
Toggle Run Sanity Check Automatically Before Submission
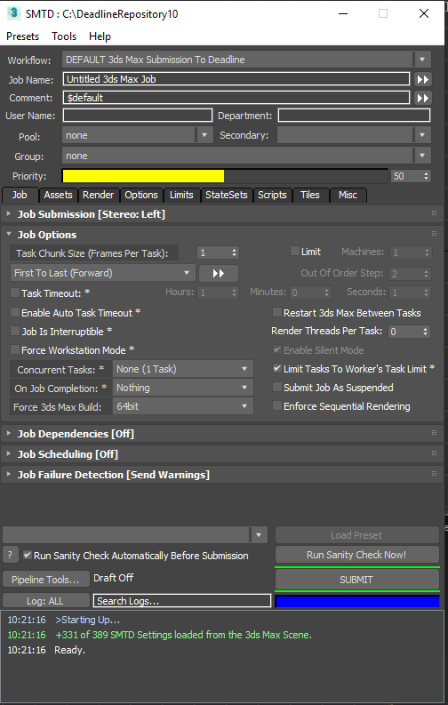pyautogui.click(x=28, y=556)
